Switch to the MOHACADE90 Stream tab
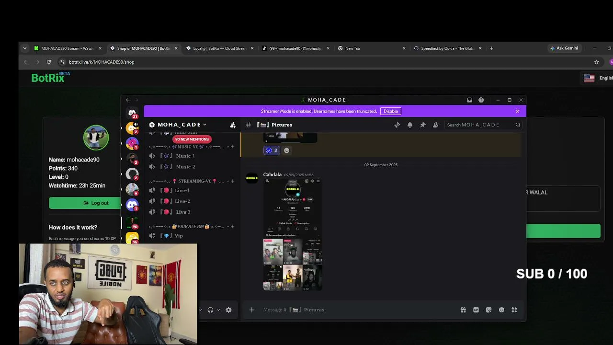The width and height of the screenshot is (613, 345). [x=68, y=48]
